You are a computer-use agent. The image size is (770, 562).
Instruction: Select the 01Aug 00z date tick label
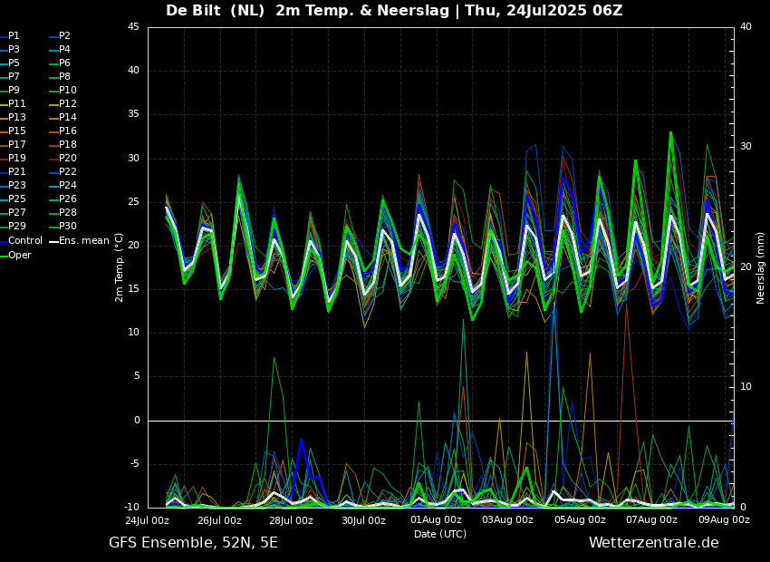[x=436, y=520]
